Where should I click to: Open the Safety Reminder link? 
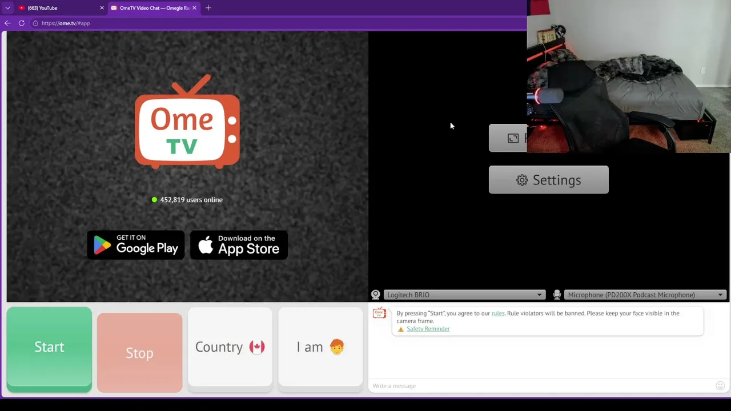[x=428, y=329]
